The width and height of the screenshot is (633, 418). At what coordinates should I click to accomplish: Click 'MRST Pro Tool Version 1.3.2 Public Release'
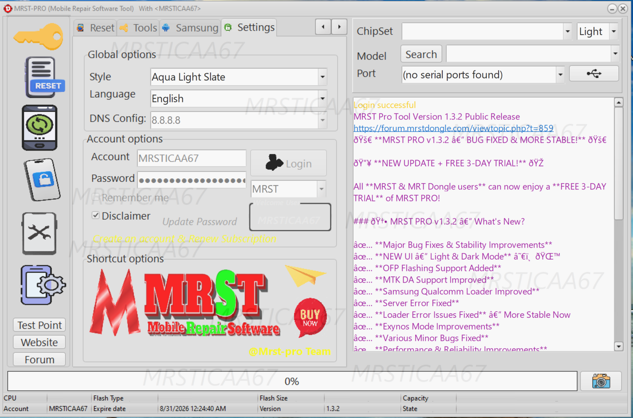[436, 117]
